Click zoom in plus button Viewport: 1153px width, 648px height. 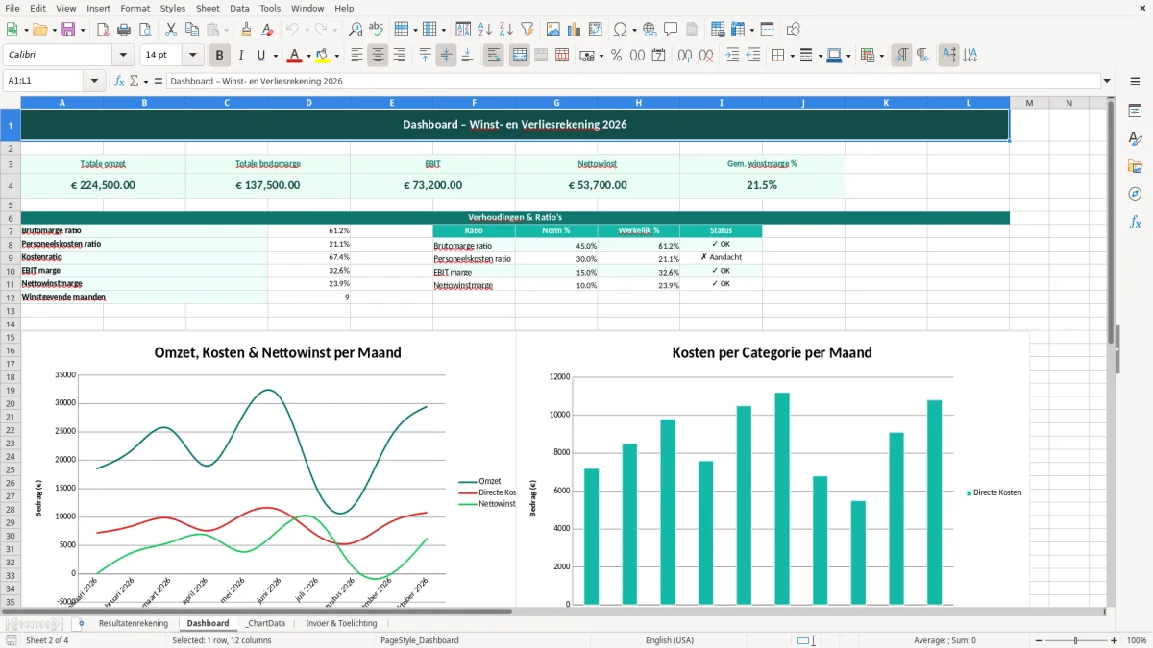pos(1114,640)
